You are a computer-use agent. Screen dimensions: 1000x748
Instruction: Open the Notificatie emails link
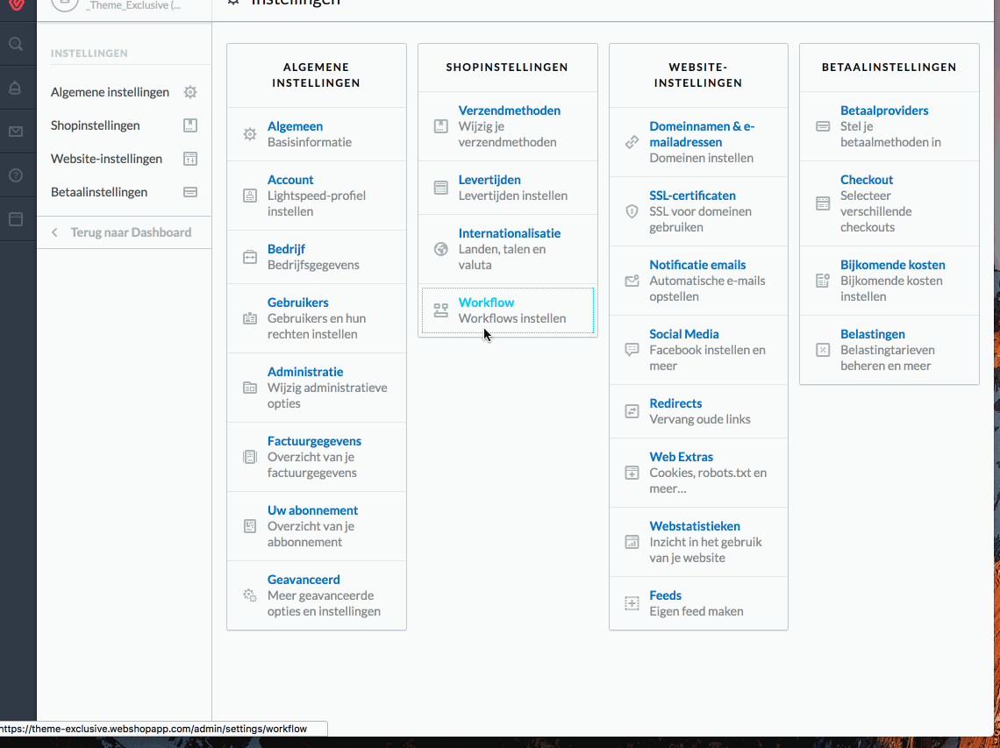click(697, 265)
